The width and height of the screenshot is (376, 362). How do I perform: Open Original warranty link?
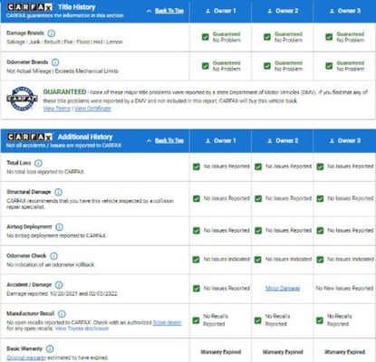coord(26,357)
